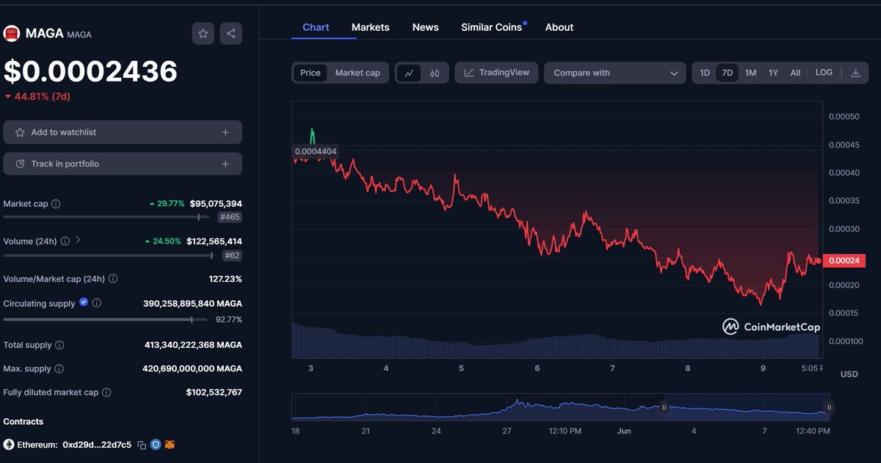Click 420,690,000,000 MAGA max supply value
This screenshot has height=463, width=881.
pos(192,368)
